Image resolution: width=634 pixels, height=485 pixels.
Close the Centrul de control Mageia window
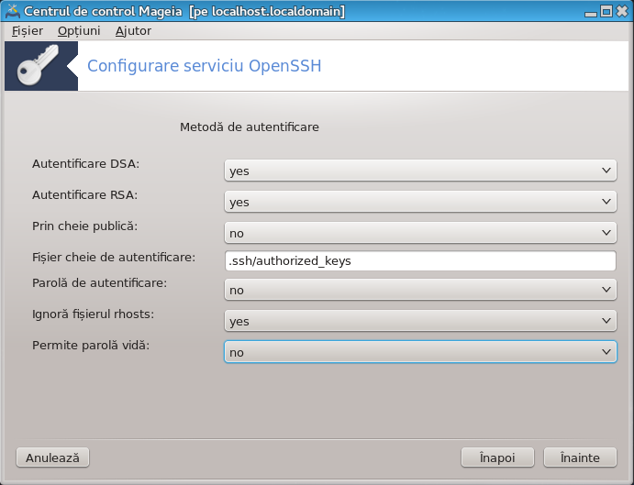[x=622, y=11]
